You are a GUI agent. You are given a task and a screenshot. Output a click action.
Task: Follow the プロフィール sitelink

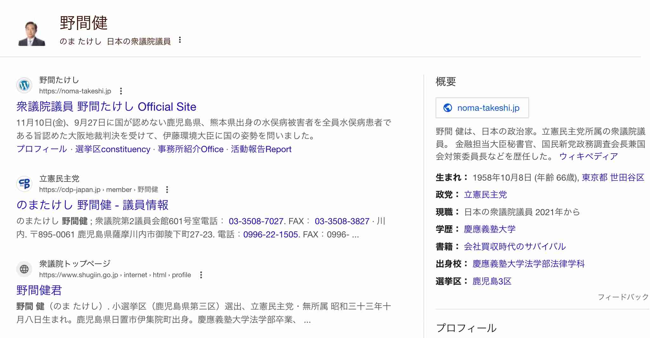(x=42, y=149)
